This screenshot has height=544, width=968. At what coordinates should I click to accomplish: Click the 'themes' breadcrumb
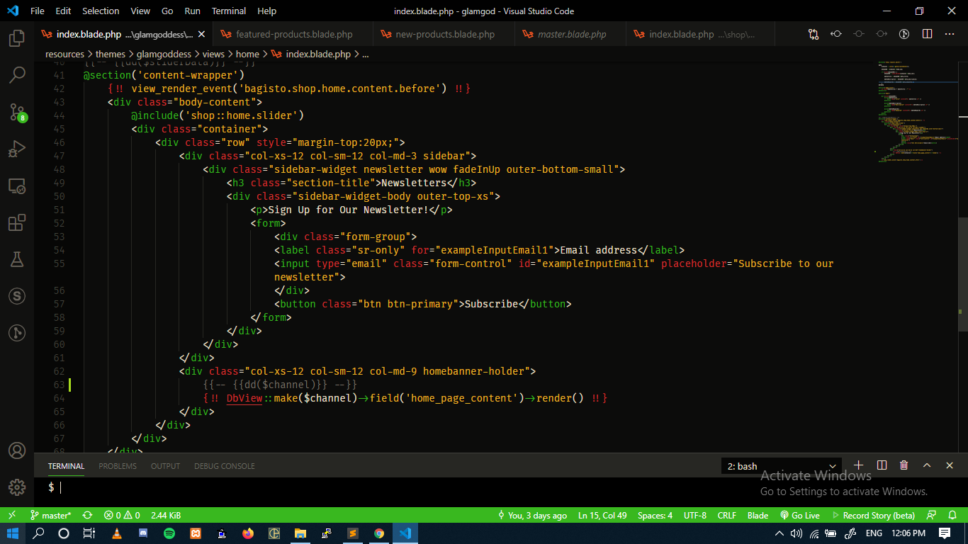[111, 54]
